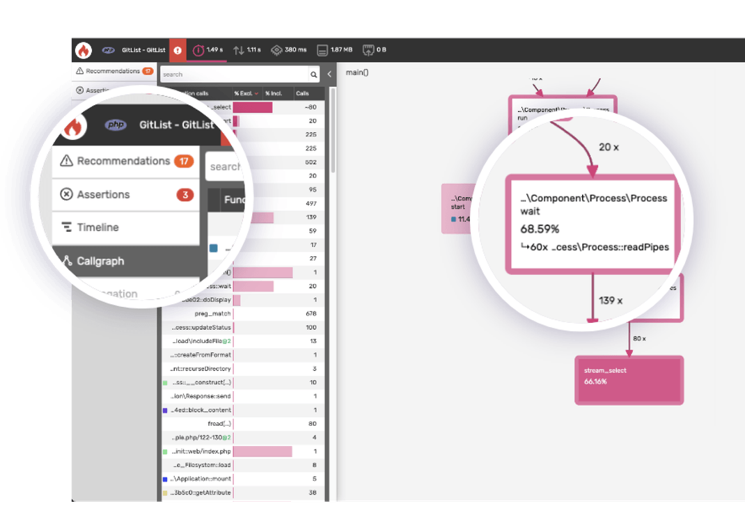Viewport: 745px width, 531px height.
Task: Select the network icon (0 B)
Action: pyautogui.click(x=368, y=50)
